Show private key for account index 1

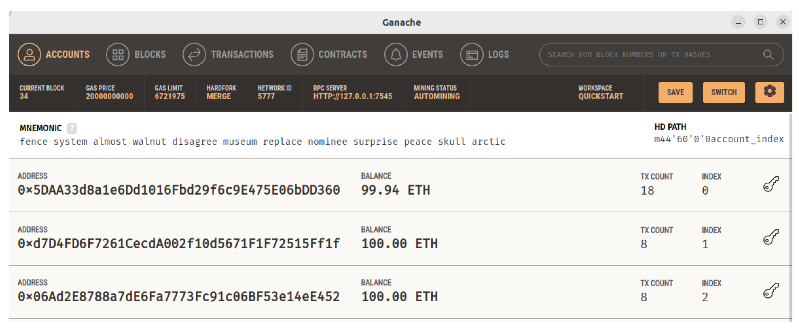(x=771, y=238)
